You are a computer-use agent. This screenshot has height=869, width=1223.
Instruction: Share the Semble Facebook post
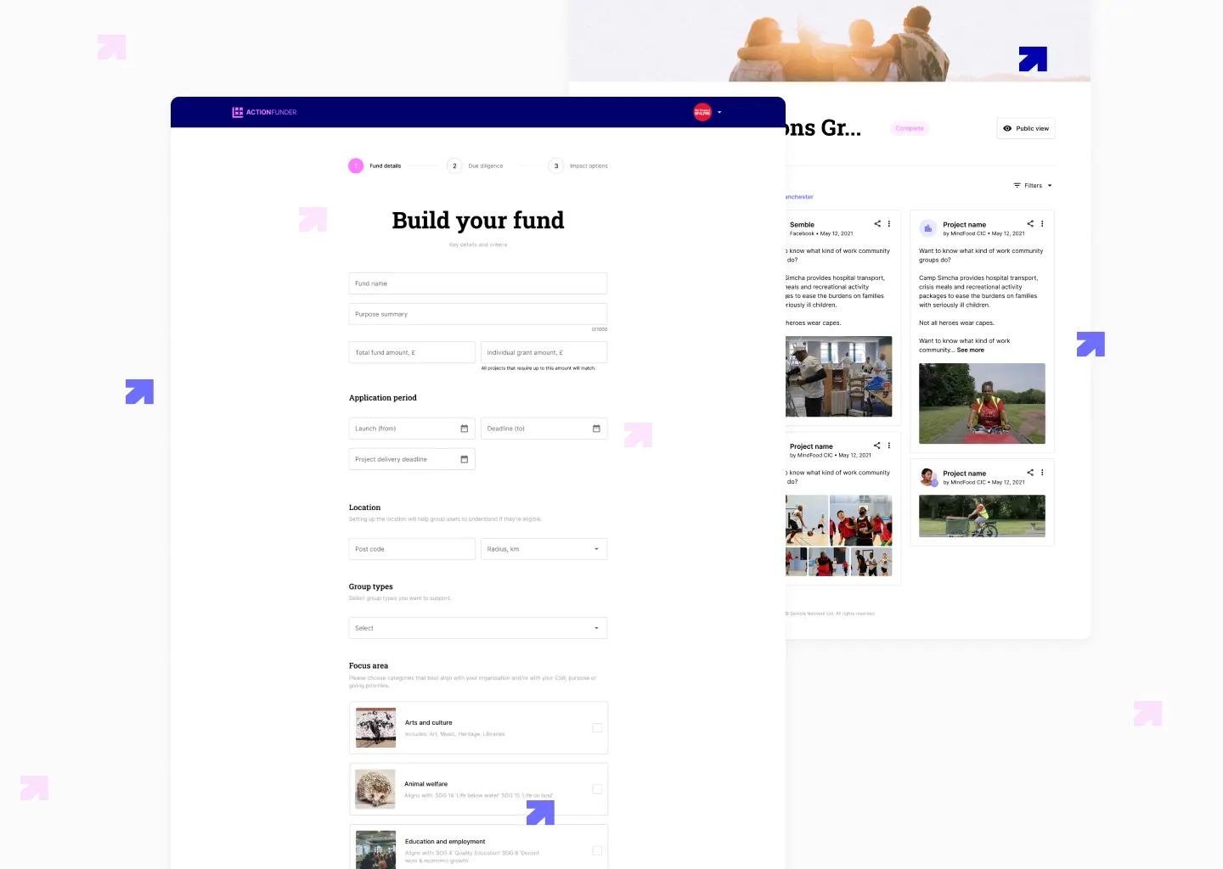pyautogui.click(x=877, y=224)
